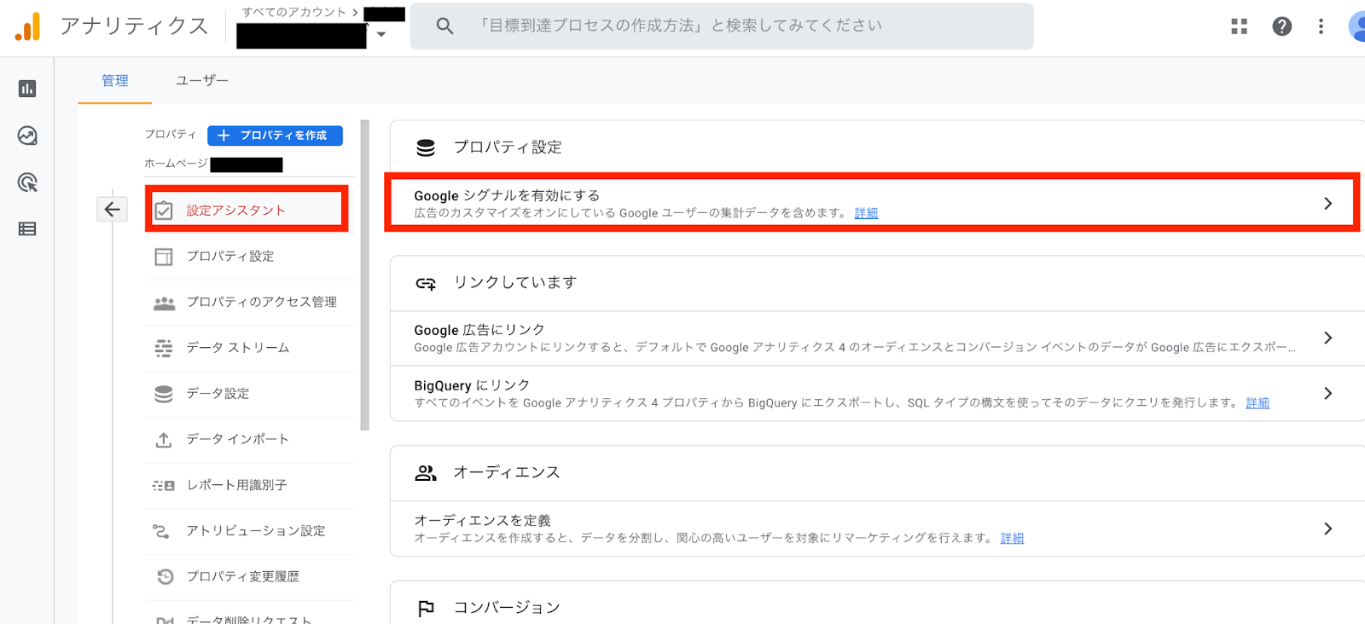Image resolution: width=1365 pixels, height=624 pixels.
Task: Click the search input field
Action: [x=722, y=26]
